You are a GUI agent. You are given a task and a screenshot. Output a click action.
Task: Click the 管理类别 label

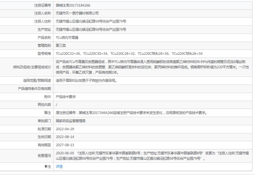click(x=44, y=45)
